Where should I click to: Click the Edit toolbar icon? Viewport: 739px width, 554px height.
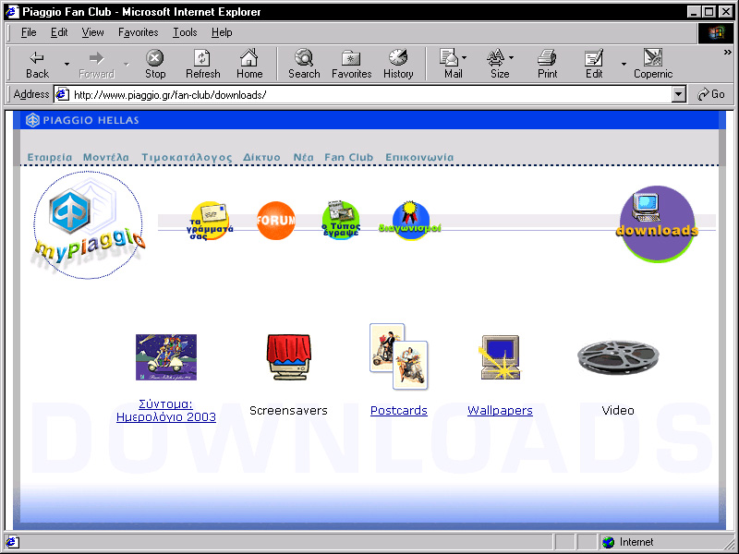(594, 64)
